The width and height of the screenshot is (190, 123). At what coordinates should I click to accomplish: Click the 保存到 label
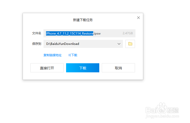click(37, 44)
